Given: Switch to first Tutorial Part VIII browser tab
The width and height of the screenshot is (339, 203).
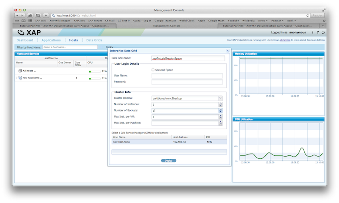Looking at the screenshot, I should [65, 26].
